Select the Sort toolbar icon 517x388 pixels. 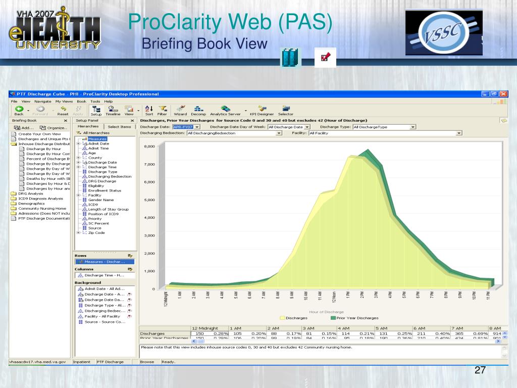pos(149,110)
